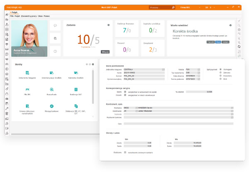Open the Parametry pracy menu
Viewport: 249px width, 172px height.
point(29,16)
